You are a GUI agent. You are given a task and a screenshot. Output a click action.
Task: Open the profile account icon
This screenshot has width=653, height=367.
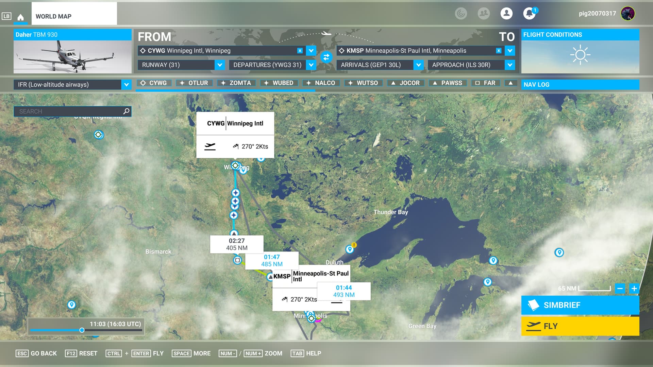point(506,14)
